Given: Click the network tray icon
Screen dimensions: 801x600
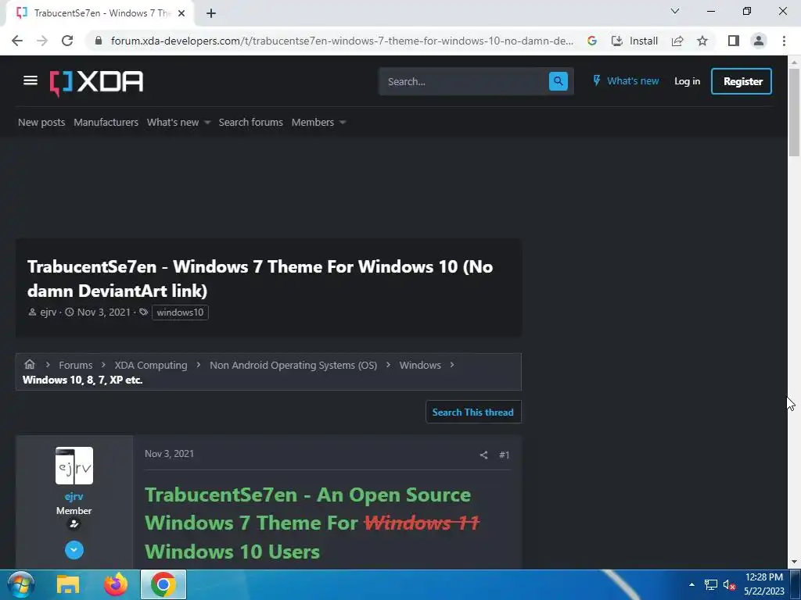Looking at the screenshot, I should tap(710, 584).
